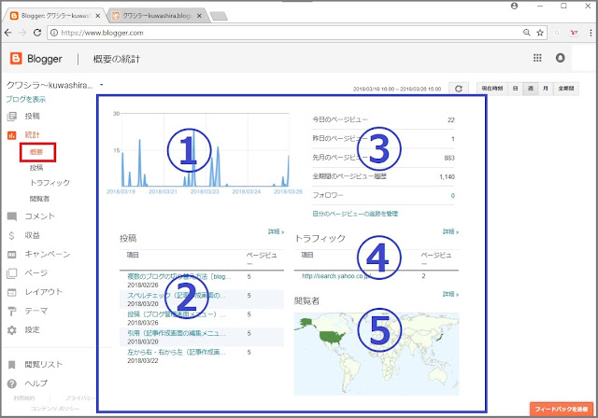Select the 日 time range

tap(515, 89)
